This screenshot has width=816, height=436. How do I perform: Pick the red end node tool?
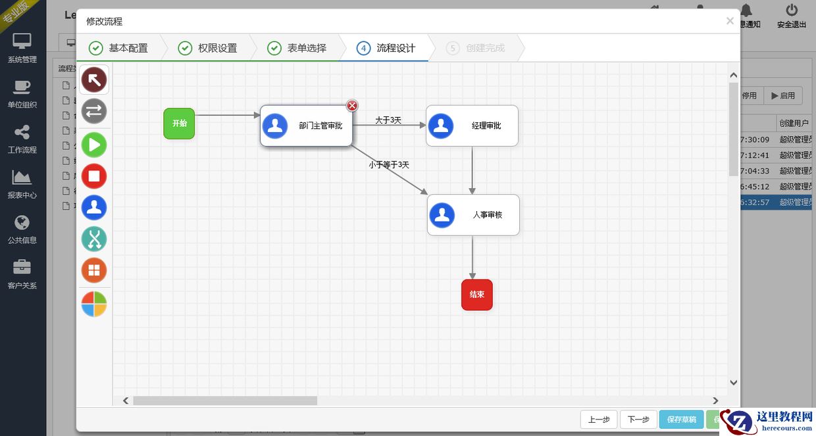click(94, 176)
